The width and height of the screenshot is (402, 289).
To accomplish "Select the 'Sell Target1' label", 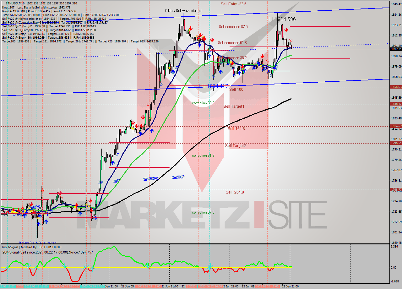I will click(x=234, y=106).
